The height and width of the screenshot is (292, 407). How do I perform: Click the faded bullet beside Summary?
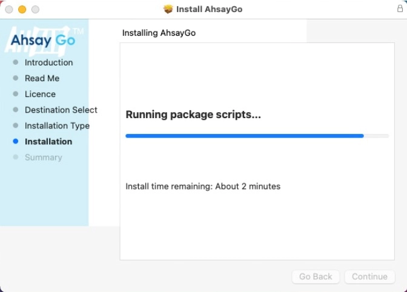(16, 157)
